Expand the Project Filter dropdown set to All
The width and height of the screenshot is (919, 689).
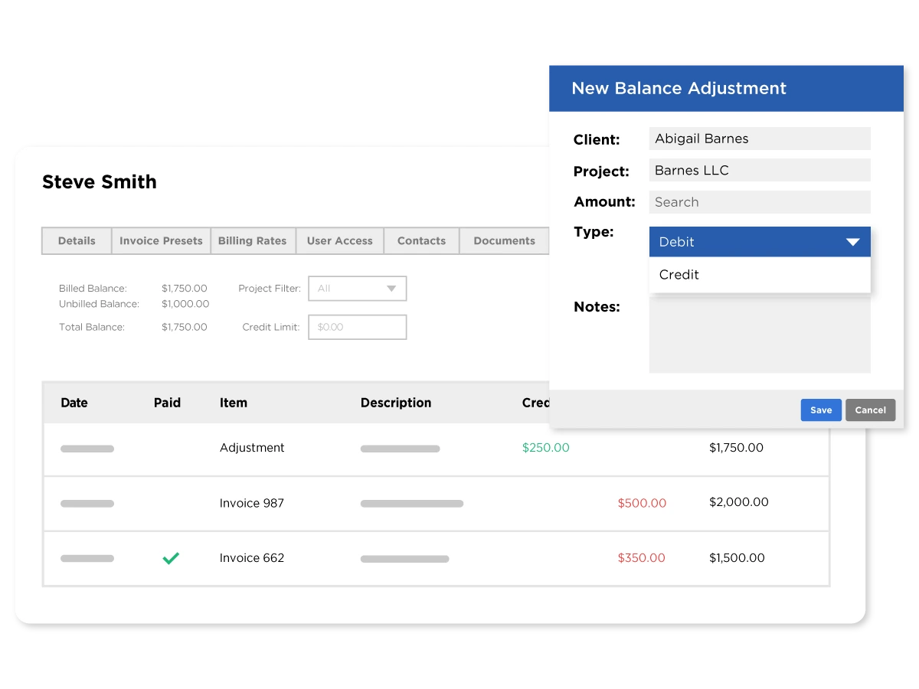click(358, 289)
